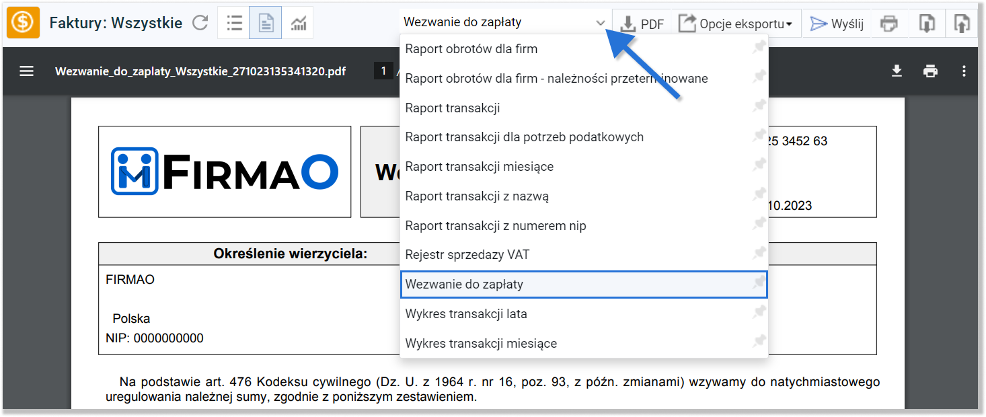
Task: Open the PDF viewer sidebar hamburger icon
Action: click(27, 71)
